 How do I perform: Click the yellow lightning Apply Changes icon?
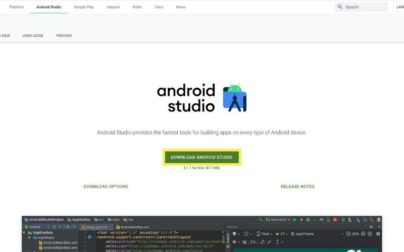tap(301, 220)
